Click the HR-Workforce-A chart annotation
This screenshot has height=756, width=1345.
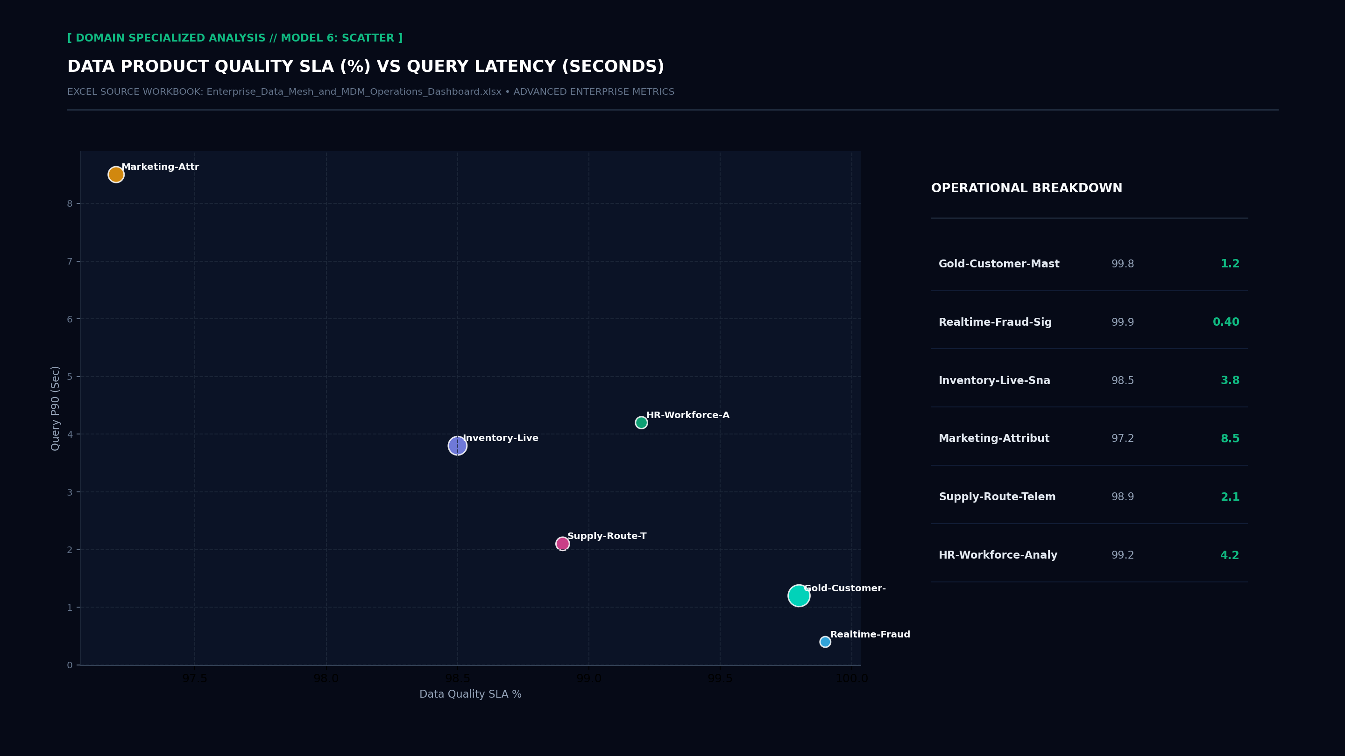pos(687,415)
